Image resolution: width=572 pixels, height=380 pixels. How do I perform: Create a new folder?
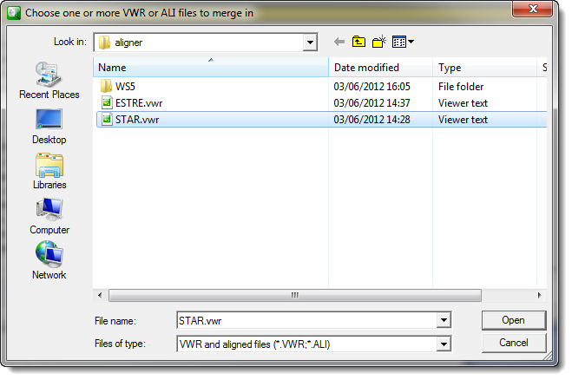(x=379, y=42)
